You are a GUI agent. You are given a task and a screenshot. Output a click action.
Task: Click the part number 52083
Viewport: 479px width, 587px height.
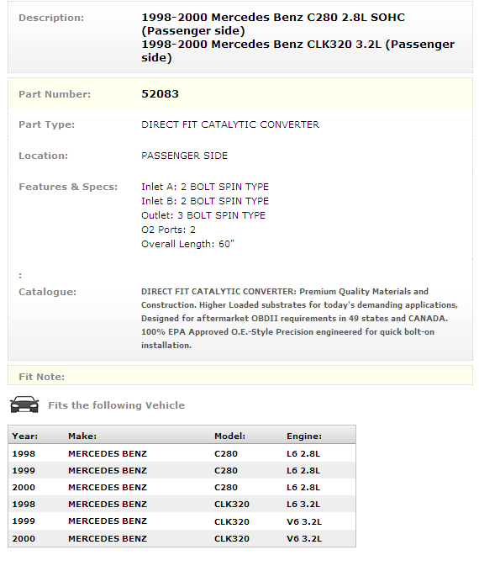click(x=160, y=93)
